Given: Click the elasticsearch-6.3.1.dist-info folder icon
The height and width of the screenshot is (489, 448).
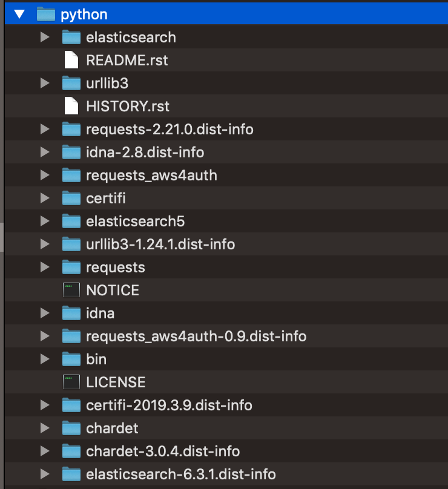Looking at the screenshot, I should point(71,474).
